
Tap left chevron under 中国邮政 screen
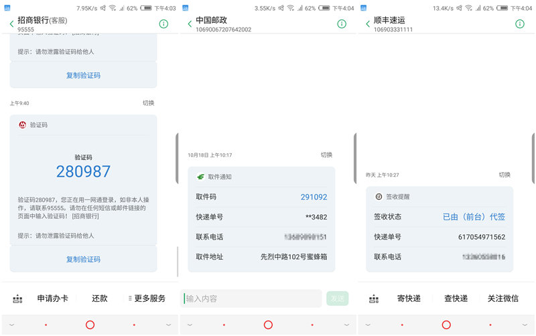point(190,325)
